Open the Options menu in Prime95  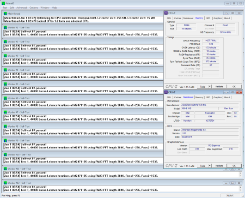[34, 8]
